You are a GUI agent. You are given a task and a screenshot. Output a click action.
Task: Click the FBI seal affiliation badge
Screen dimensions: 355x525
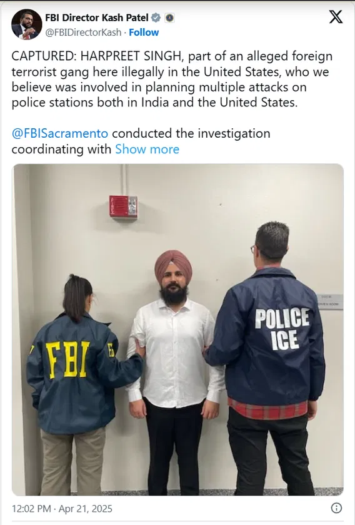click(x=169, y=18)
